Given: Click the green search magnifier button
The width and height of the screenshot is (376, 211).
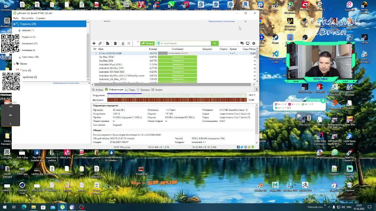Looking at the screenshot, I should [x=215, y=43].
